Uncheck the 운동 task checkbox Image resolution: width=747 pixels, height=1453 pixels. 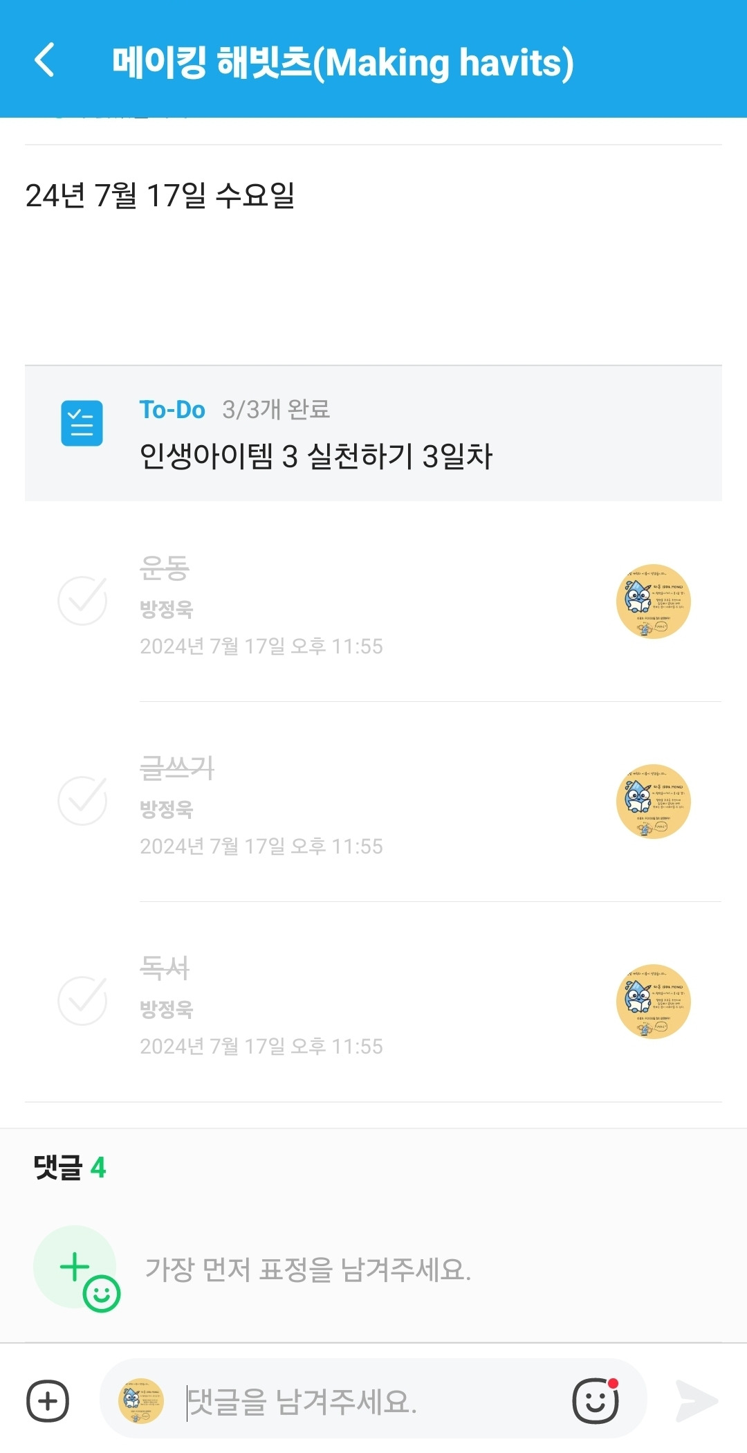coord(82,601)
